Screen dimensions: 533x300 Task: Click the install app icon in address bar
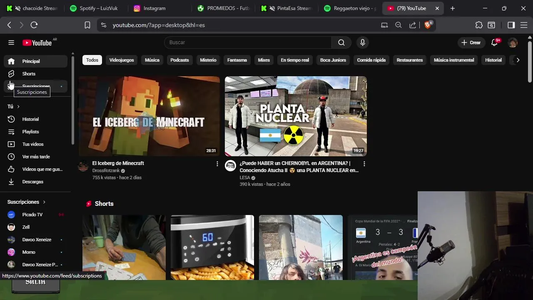pos(384,25)
